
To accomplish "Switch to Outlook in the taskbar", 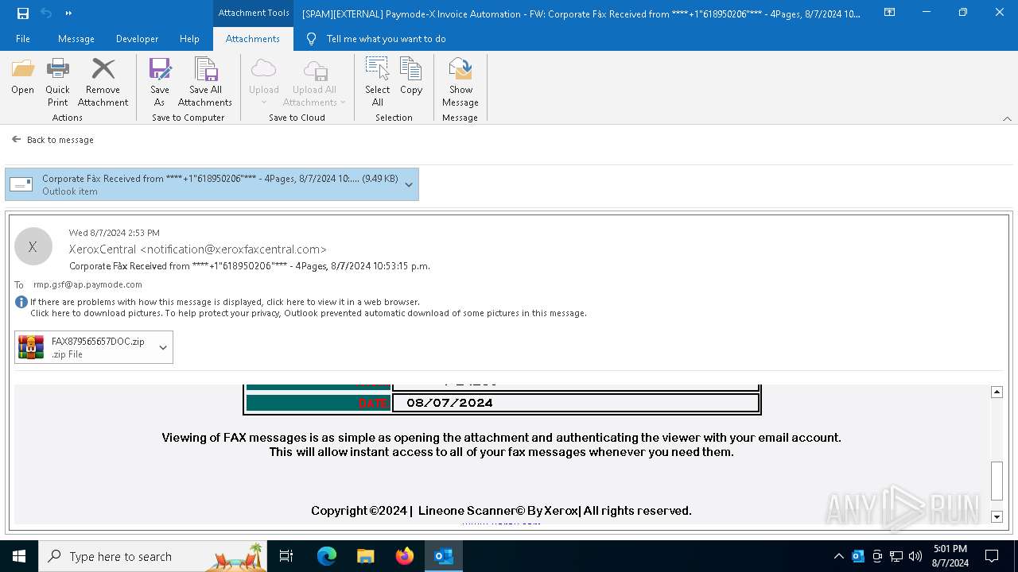I will 443,556.
